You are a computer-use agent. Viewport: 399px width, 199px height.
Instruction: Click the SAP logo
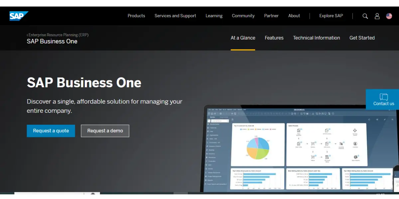(19, 16)
